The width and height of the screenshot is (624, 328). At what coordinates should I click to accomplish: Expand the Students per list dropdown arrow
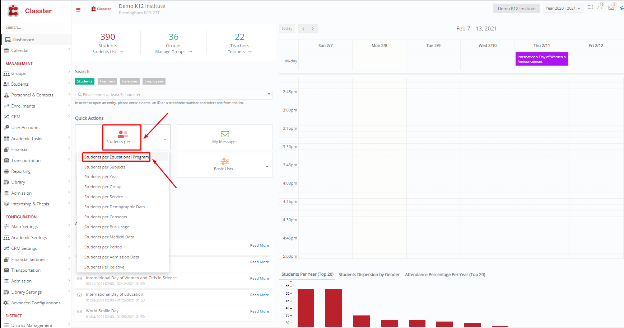[165, 139]
